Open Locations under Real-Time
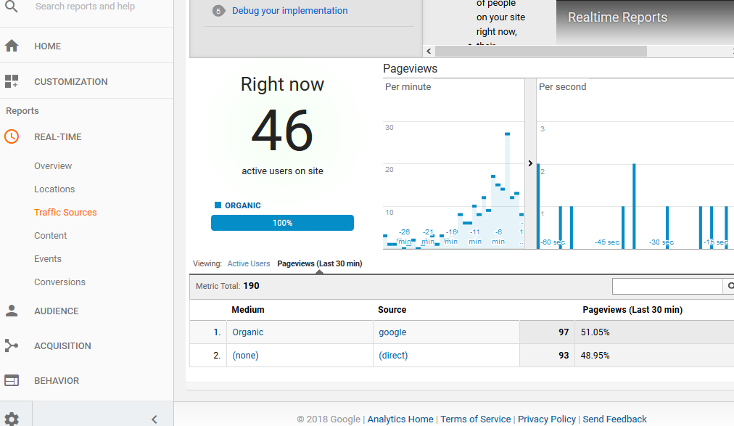The image size is (734, 426). [54, 189]
